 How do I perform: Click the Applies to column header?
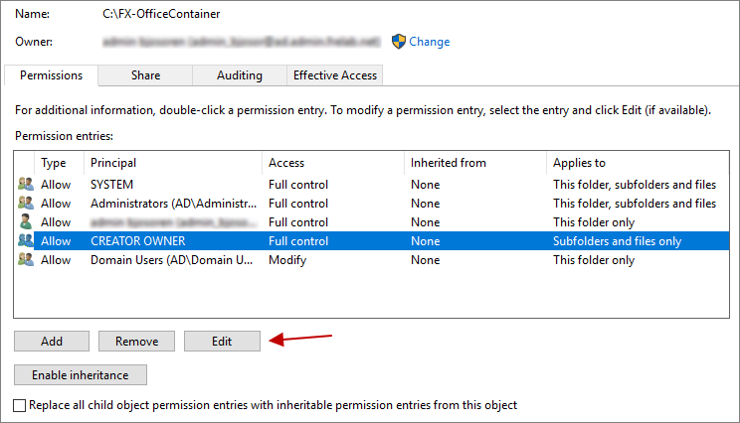579,163
